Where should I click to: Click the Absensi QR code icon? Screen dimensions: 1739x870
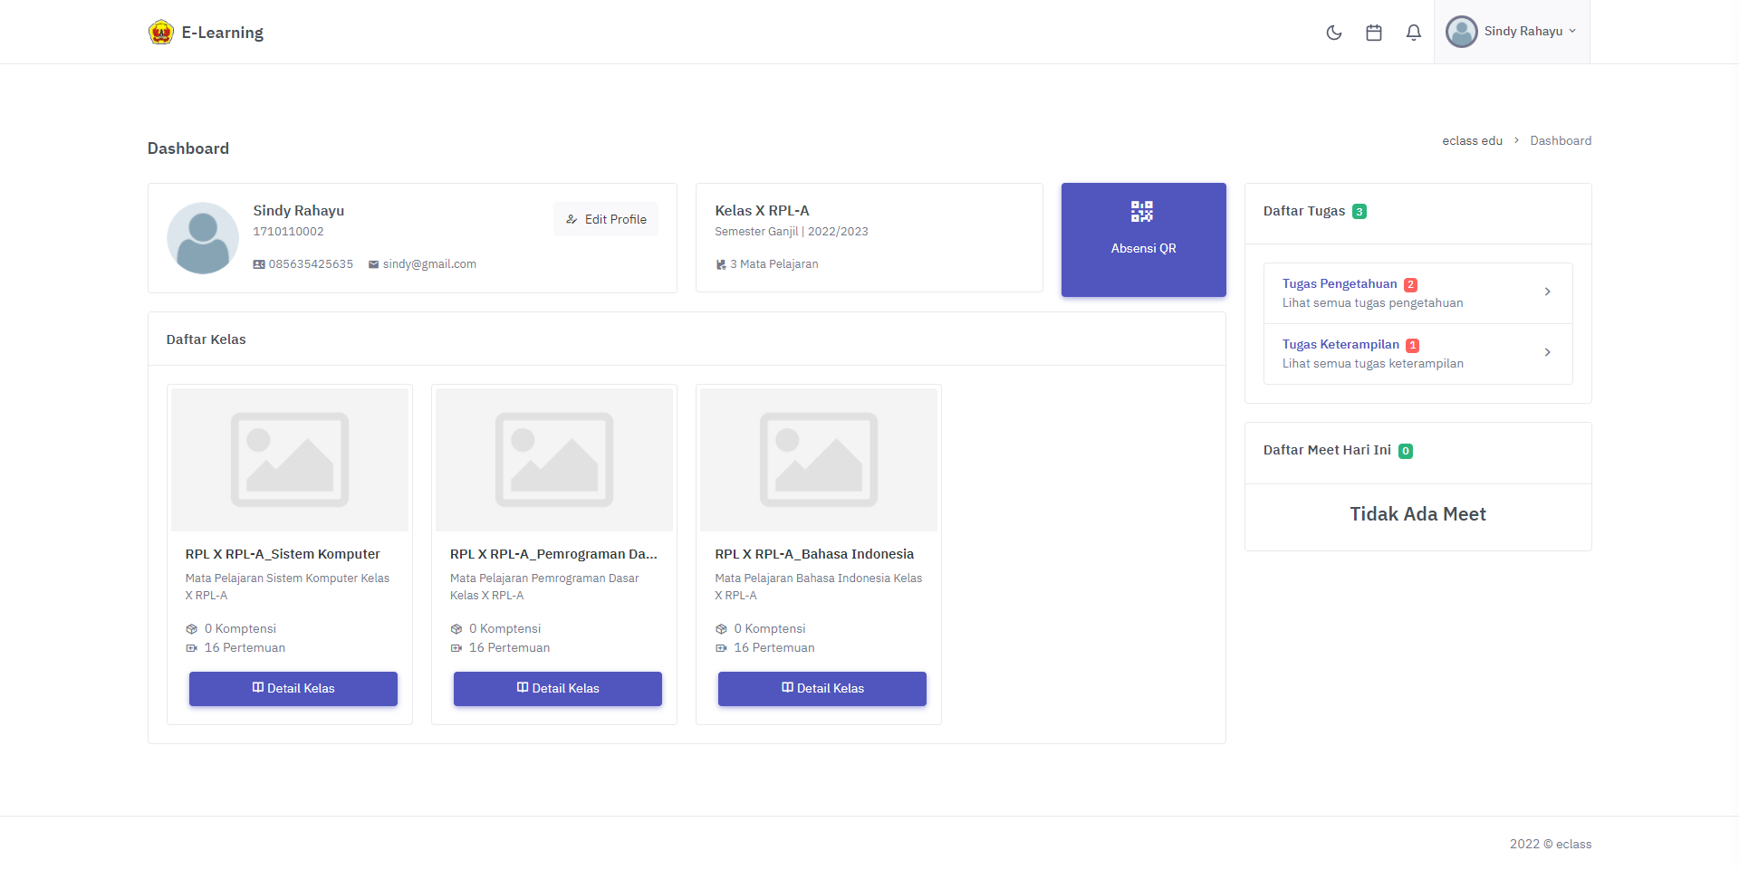coord(1142,212)
